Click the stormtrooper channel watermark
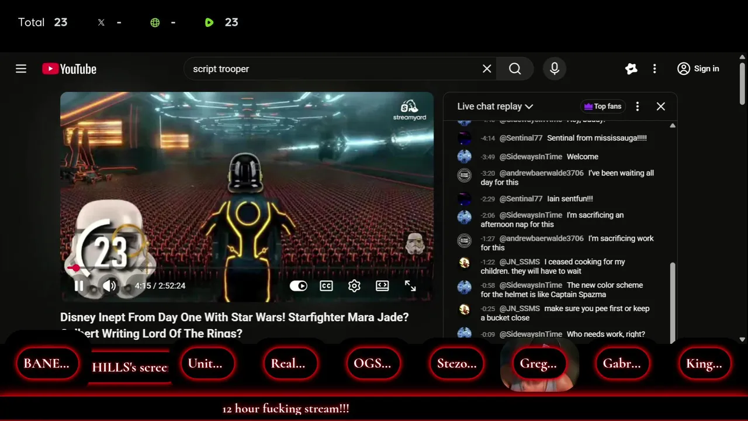Image resolution: width=748 pixels, height=421 pixels. (x=414, y=244)
